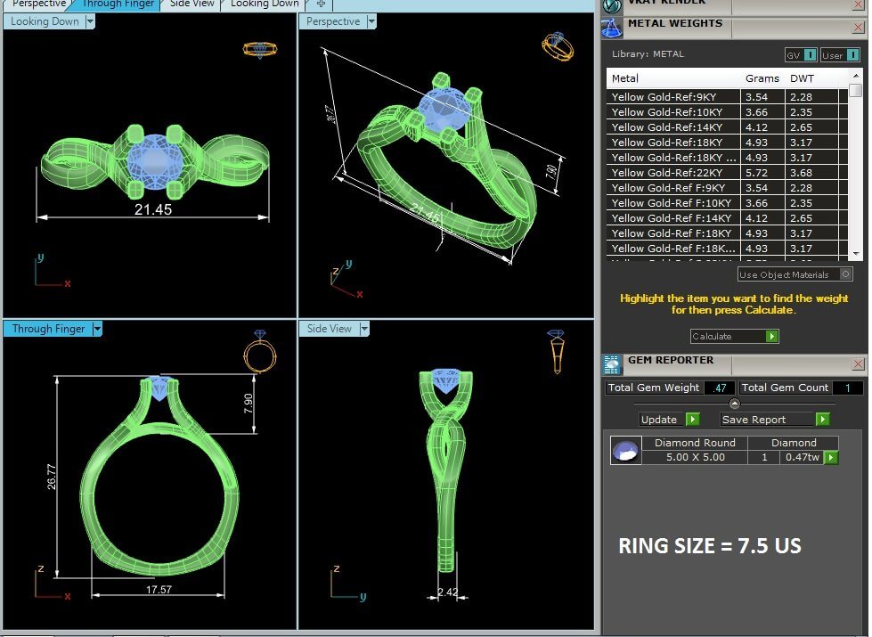Click the ring profile icon in Side View viewport
Screen dimensions: 872x637
pos(555,351)
